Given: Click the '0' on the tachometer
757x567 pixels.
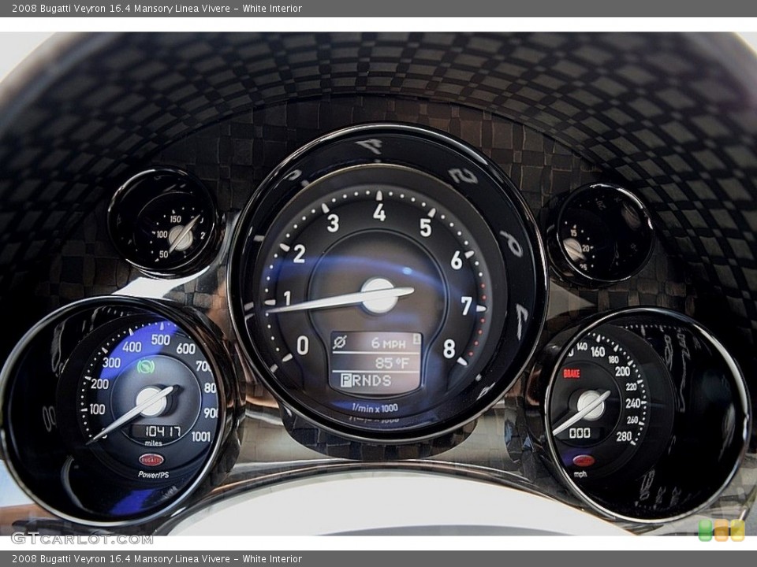Looking at the screenshot, I should (x=303, y=345).
